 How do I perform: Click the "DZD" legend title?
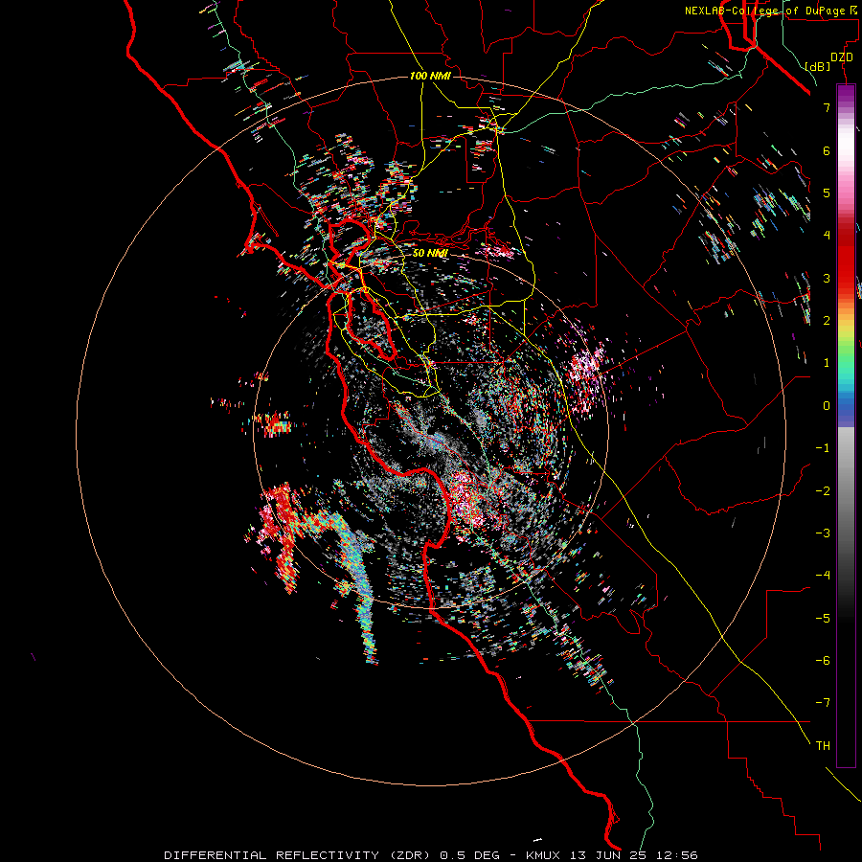tap(842, 57)
